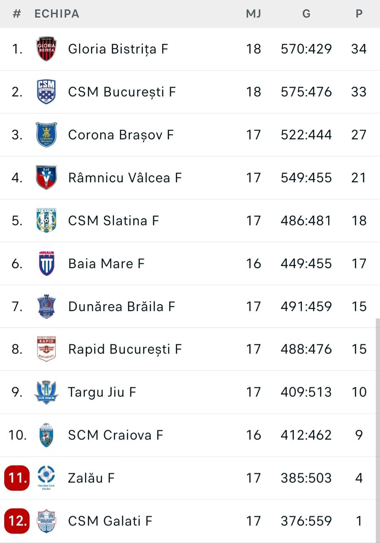Open Gloria Bistrița F team page

pos(118,49)
